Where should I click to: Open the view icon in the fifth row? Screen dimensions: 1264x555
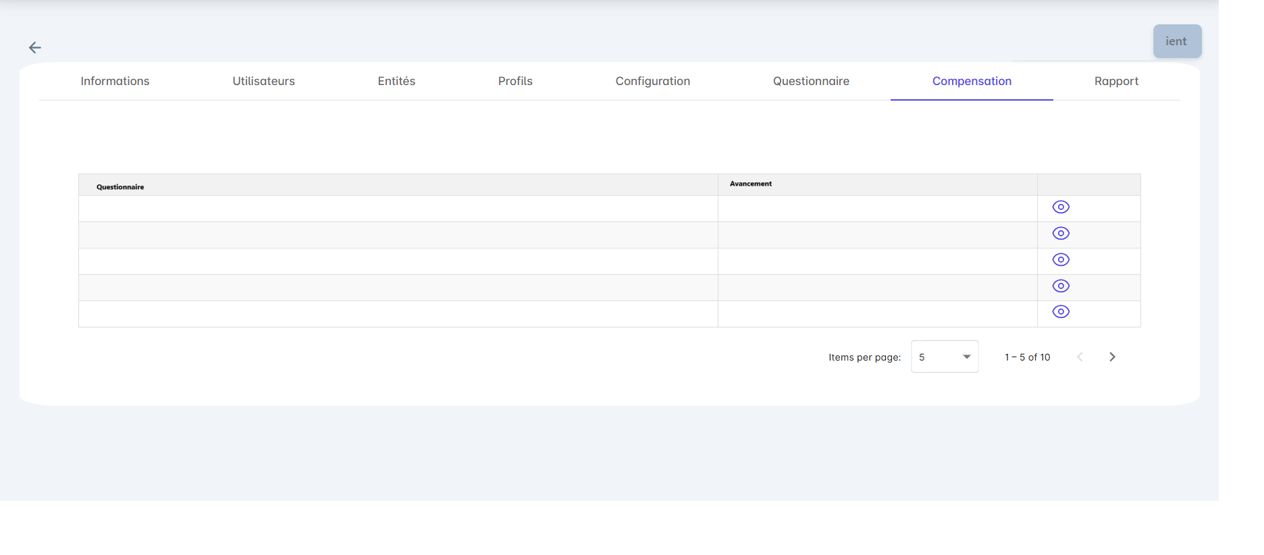pos(1061,312)
